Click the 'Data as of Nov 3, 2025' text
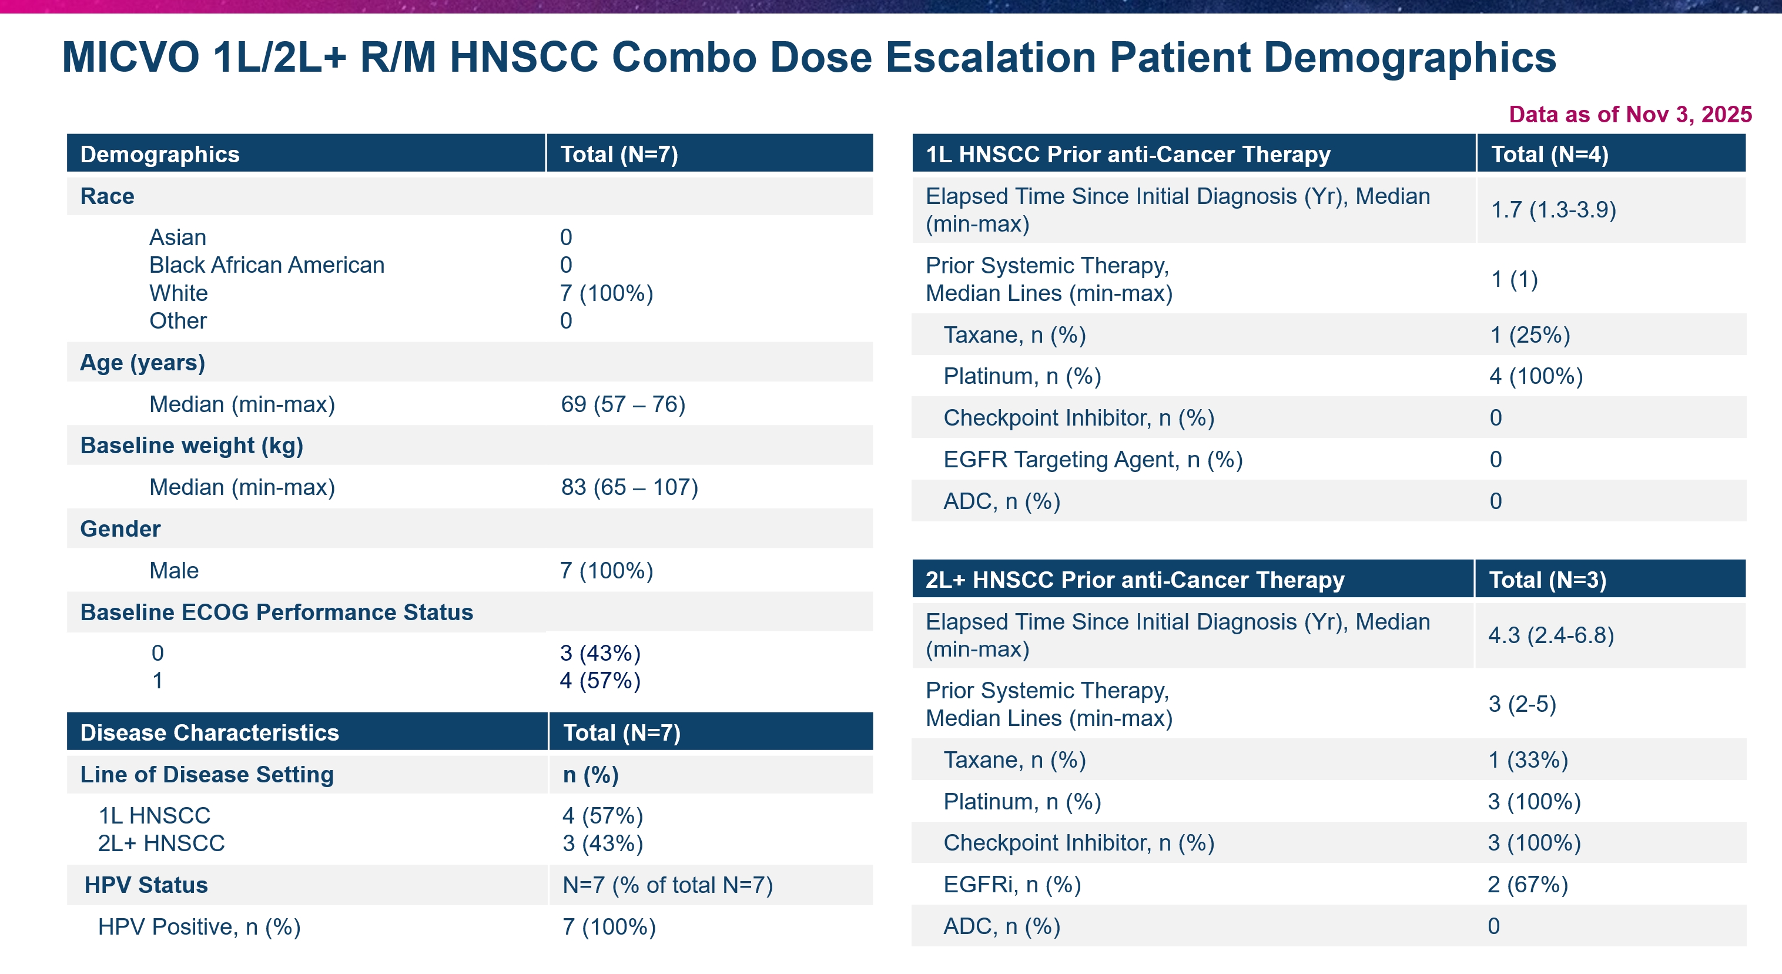 [x=1629, y=114]
